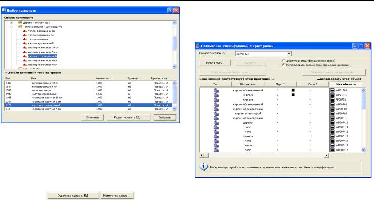Select tree item теплоизоляция 10 см

click(x=41, y=31)
